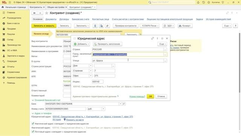Image resolution: width=241 pixels, height=136 pixels.
Task: Go forward with the right arrow
Action: pos(40,13)
